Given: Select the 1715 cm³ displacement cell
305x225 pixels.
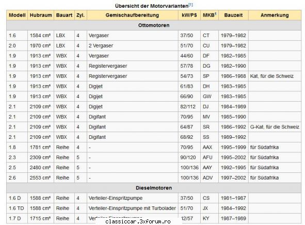Looking at the screenshot, I should (41, 218).
